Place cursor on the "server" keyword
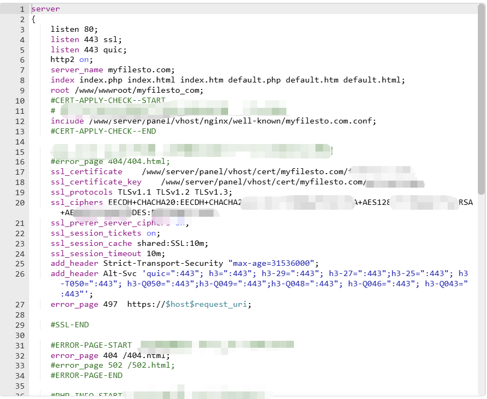487x399 pixels. pos(46,9)
